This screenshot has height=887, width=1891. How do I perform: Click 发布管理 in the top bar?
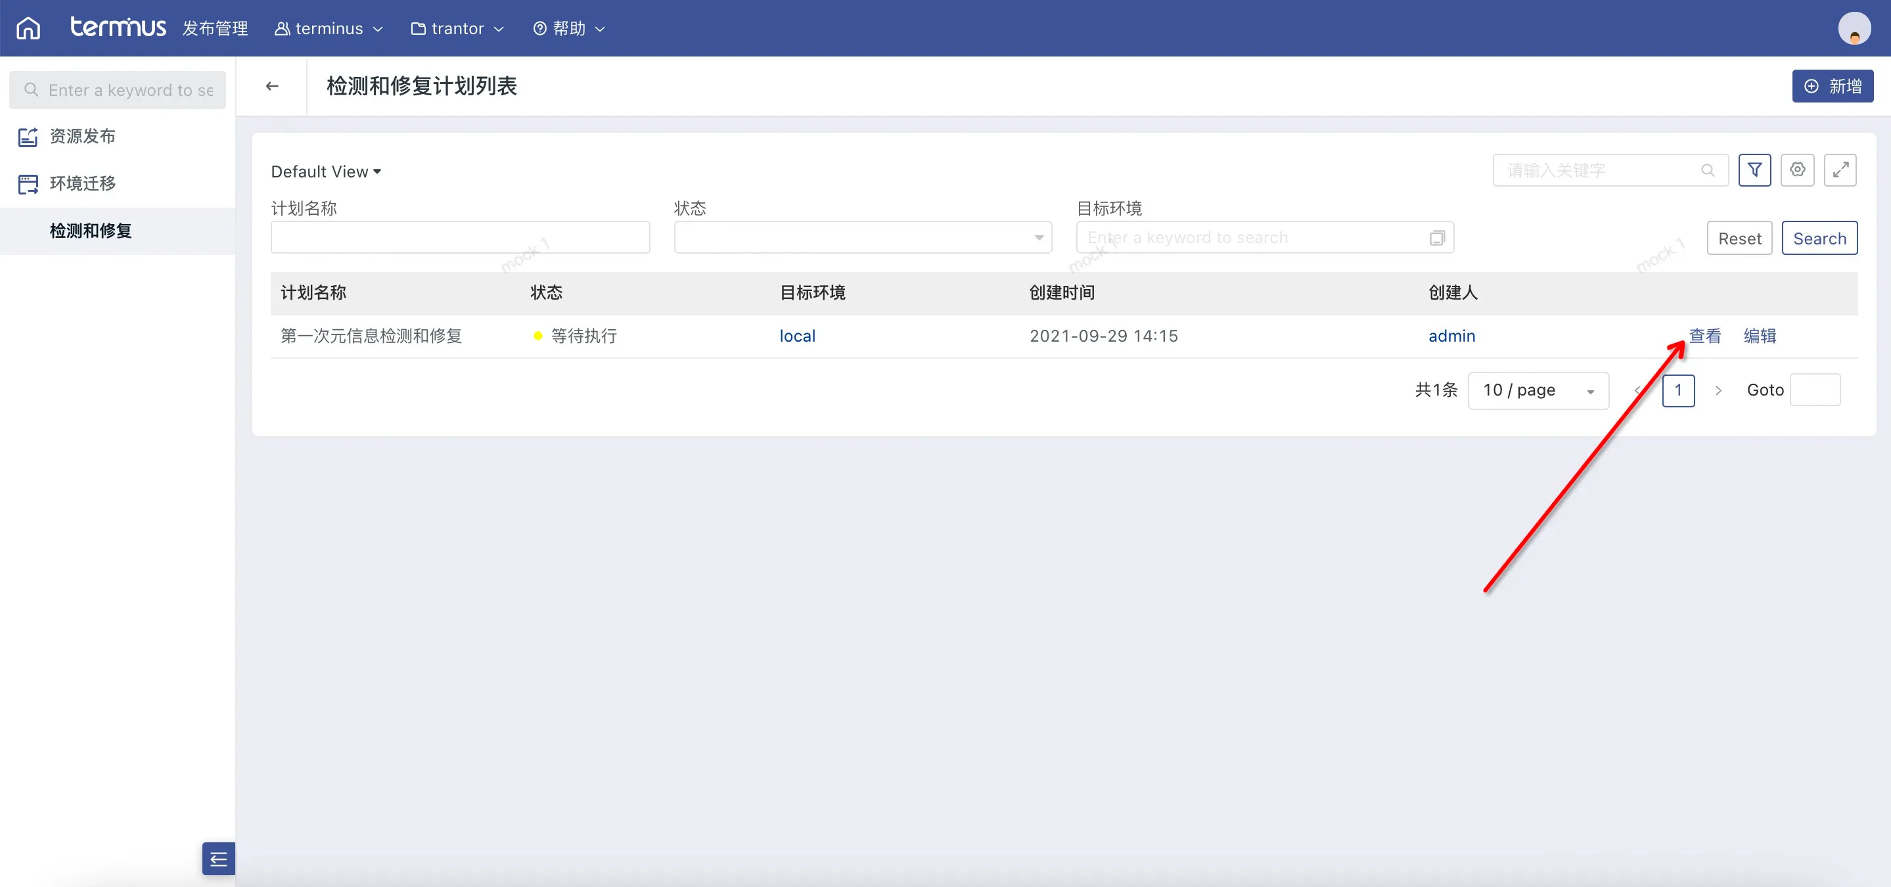point(215,29)
